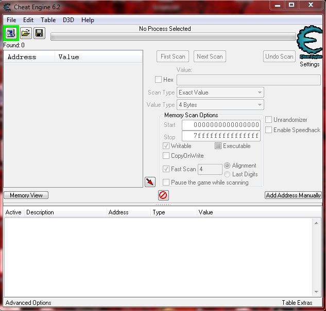
Task: Click the open folder icon to load table
Action: 26,33
